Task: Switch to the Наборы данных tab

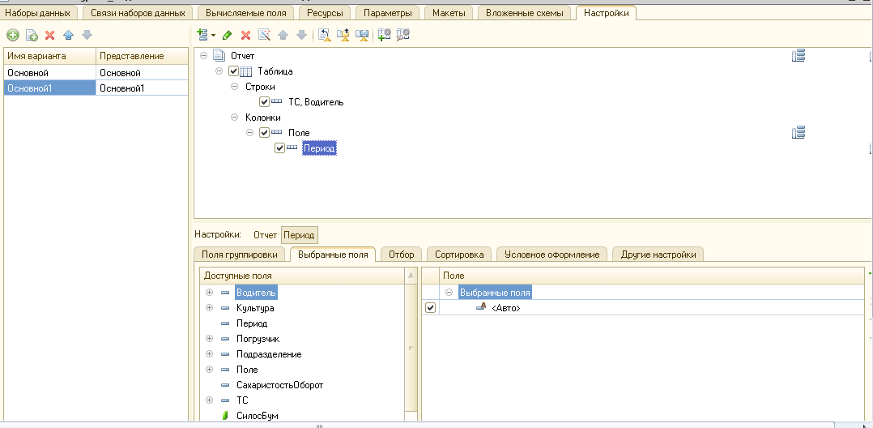Action: click(38, 13)
